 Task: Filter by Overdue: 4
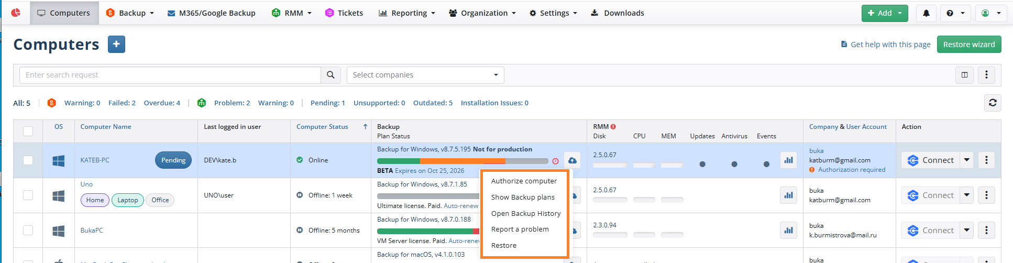point(162,103)
